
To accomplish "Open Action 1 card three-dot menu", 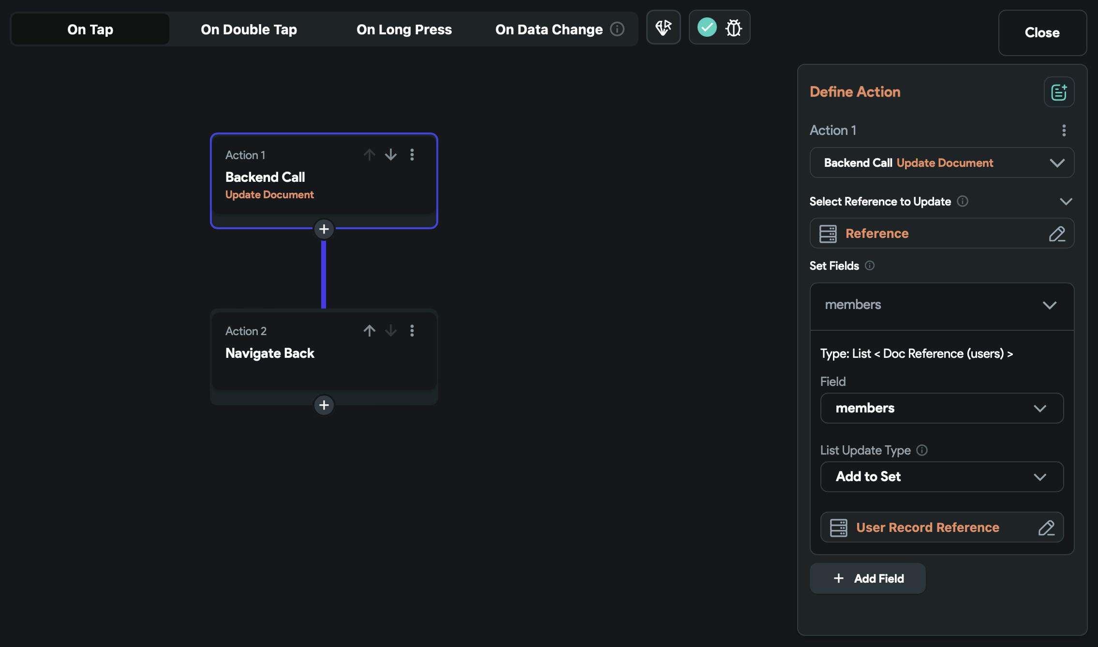I will (x=412, y=155).
